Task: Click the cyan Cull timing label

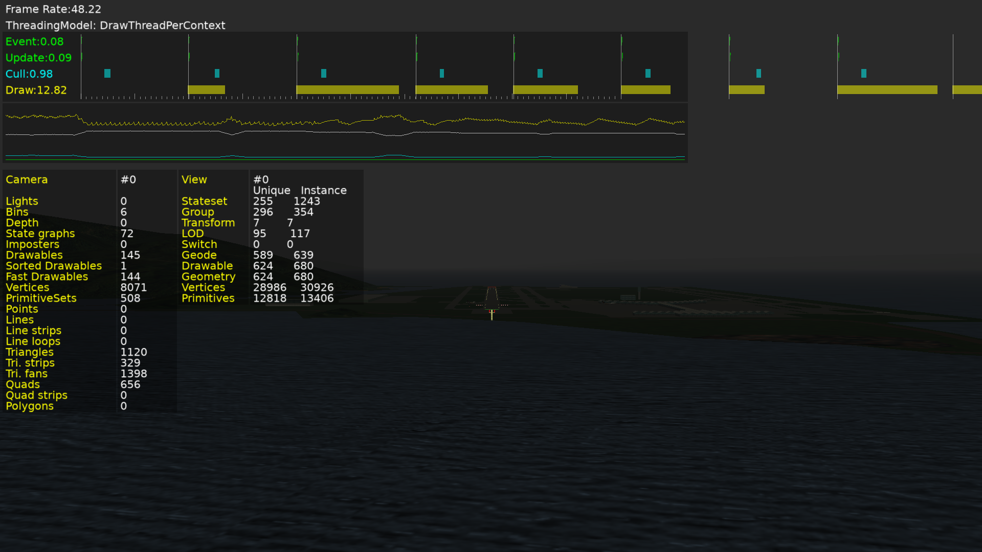Action: pyautogui.click(x=29, y=74)
